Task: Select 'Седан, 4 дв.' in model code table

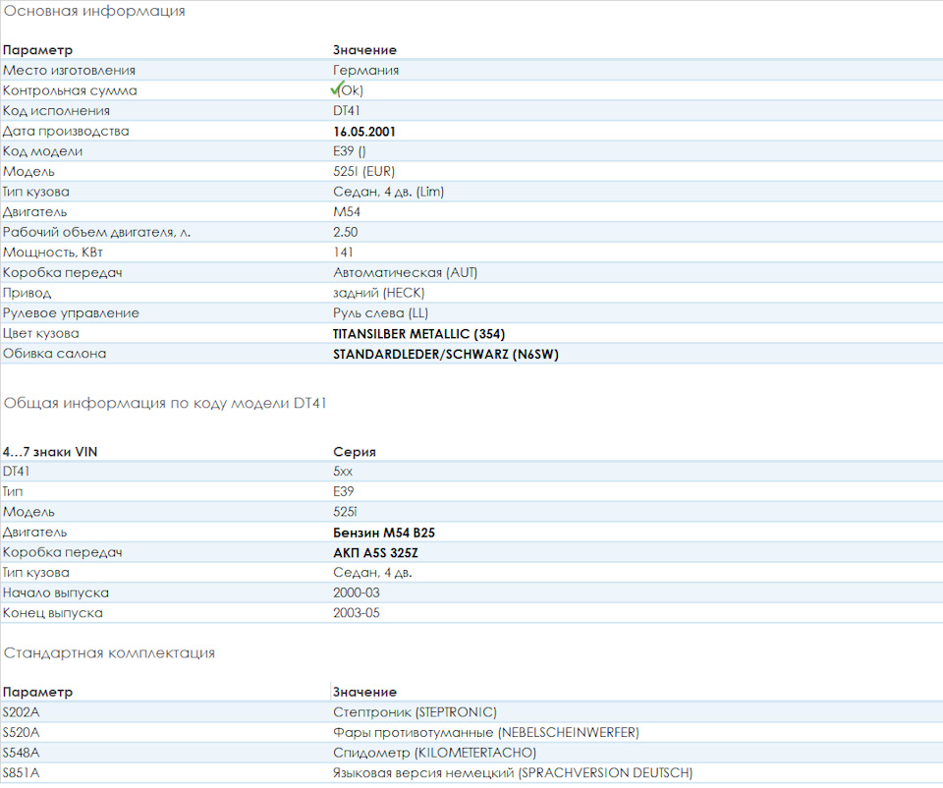Action: (x=372, y=573)
